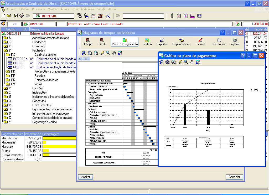Expand the FD Protecções e gradeamentos node

pyautogui.click(x=8, y=71)
